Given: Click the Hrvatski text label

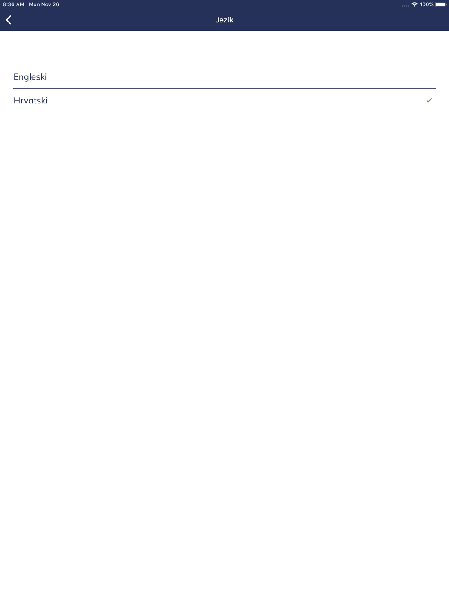Looking at the screenshot, I should (31, 100).
